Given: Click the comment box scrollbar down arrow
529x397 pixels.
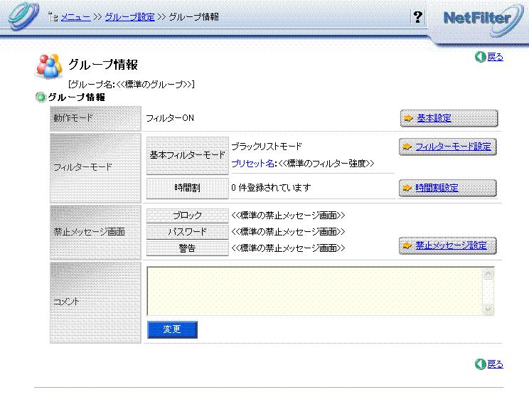Looking at the screenshot, I should click(488, 309).
